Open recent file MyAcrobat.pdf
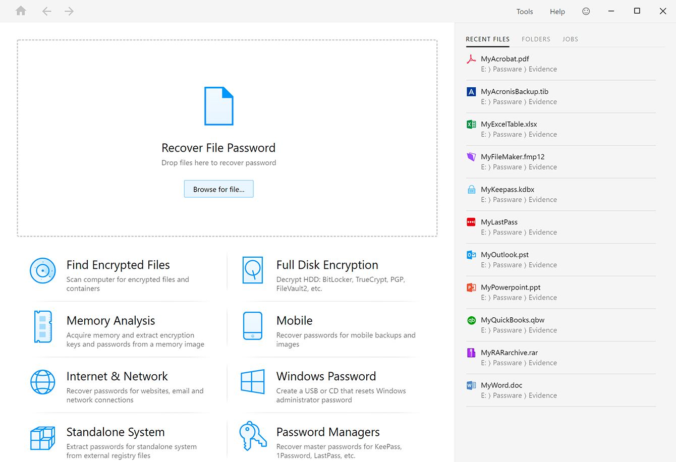 tap(505, 59)
